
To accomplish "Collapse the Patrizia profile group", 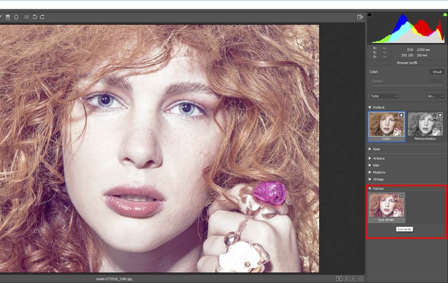I will tap(370, 189).
